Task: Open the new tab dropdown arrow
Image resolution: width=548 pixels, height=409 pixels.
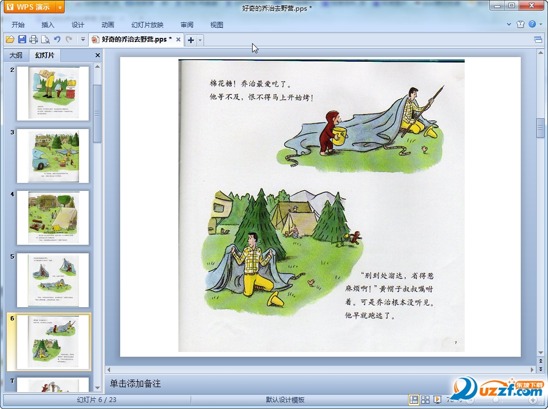Action: 200,40
